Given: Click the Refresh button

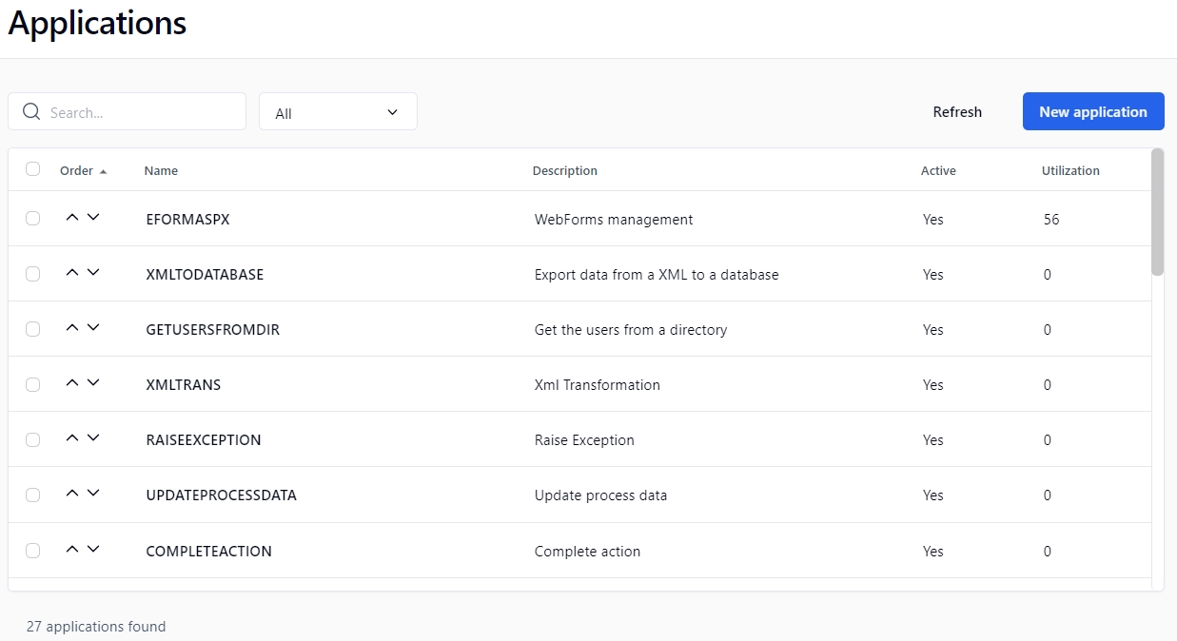Looking at the screenshot, I should pyautogui.click(x=957, y=112).
